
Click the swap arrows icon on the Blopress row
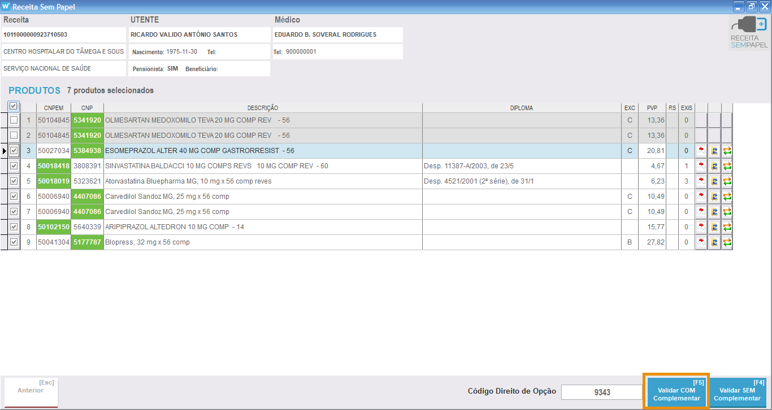pos(727,242)
